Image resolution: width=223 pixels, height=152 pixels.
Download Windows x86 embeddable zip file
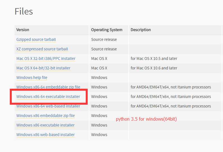[x=45, y=116]
